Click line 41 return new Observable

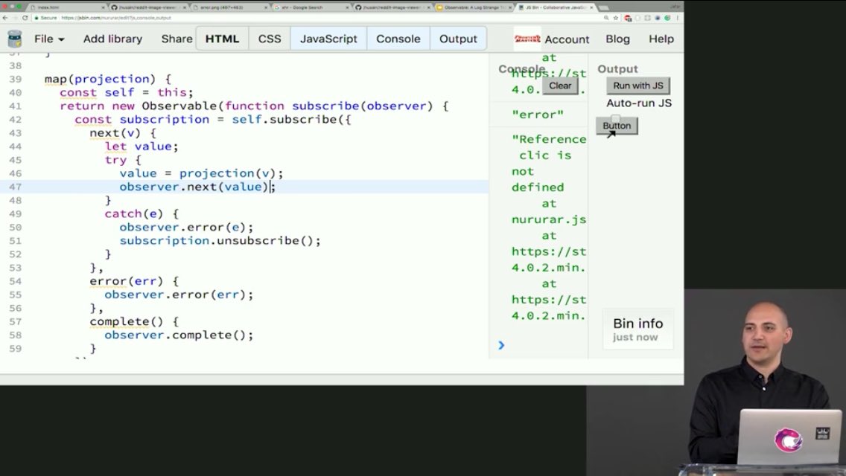tap(254, 106)
